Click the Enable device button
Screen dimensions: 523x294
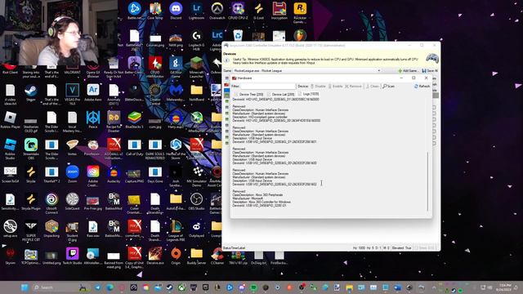336,87
